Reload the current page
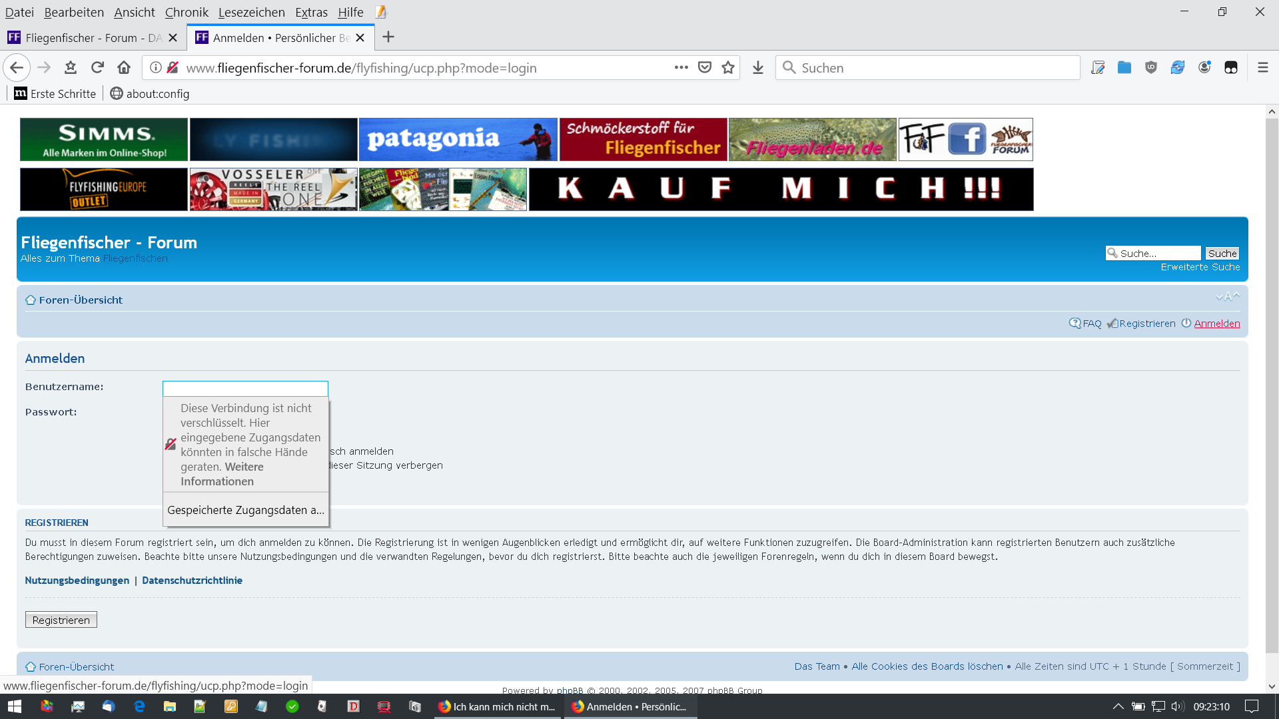This screenshot has height=719, width=1279. [x=97, y=67]
